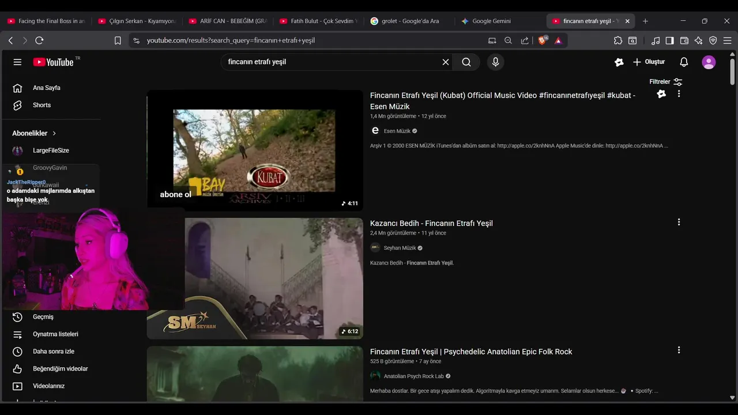
Task: Open the Fincanın Etrafı Yeşil (Kubat) video title
Action: 503,101
